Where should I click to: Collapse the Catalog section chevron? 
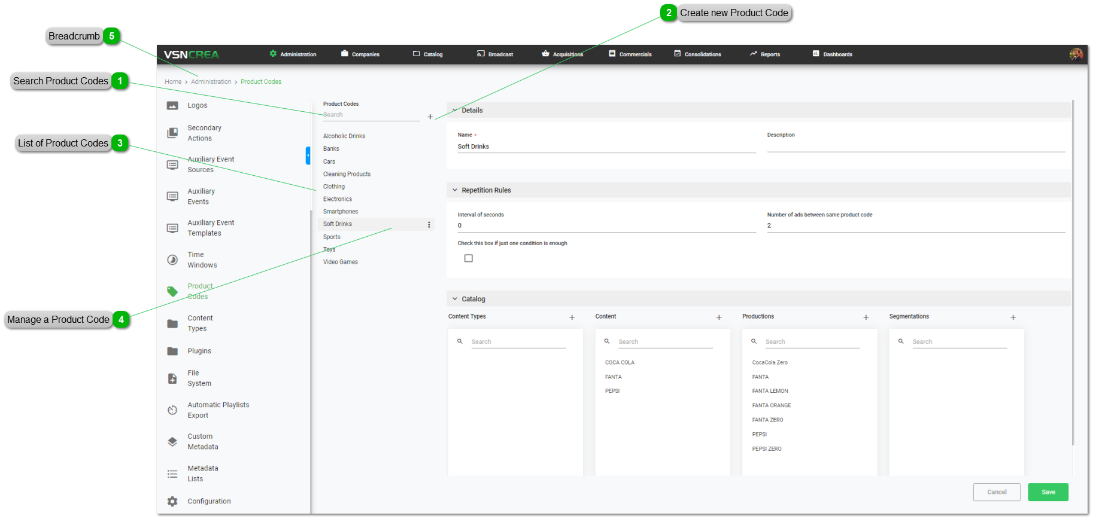455,299
